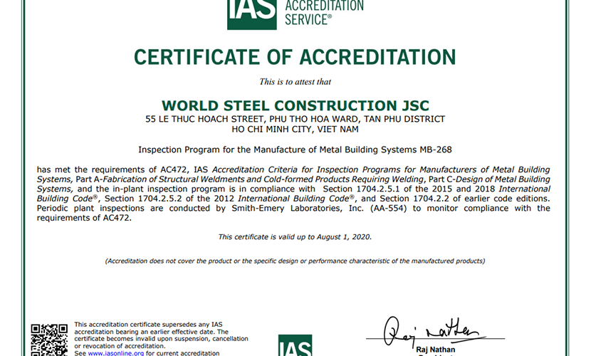
Task: Click the IAS logo at the top
Action: [x=252, y=14]
